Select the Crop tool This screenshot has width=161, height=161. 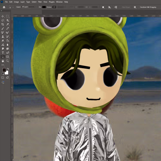click(3, 24)
